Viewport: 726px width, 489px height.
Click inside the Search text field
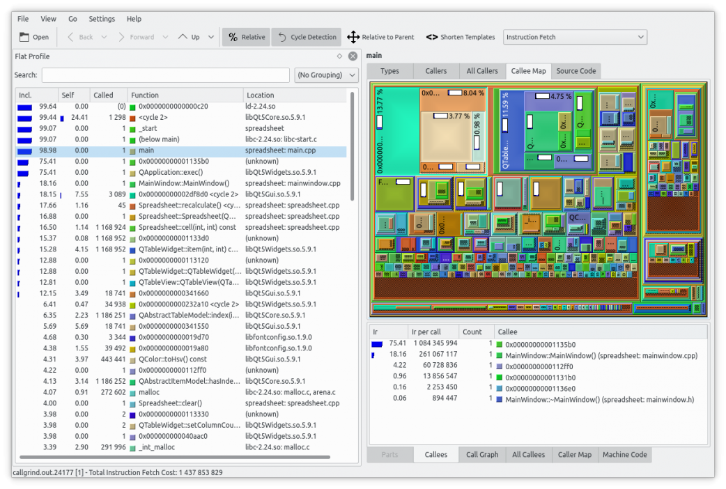pos(165,75)
